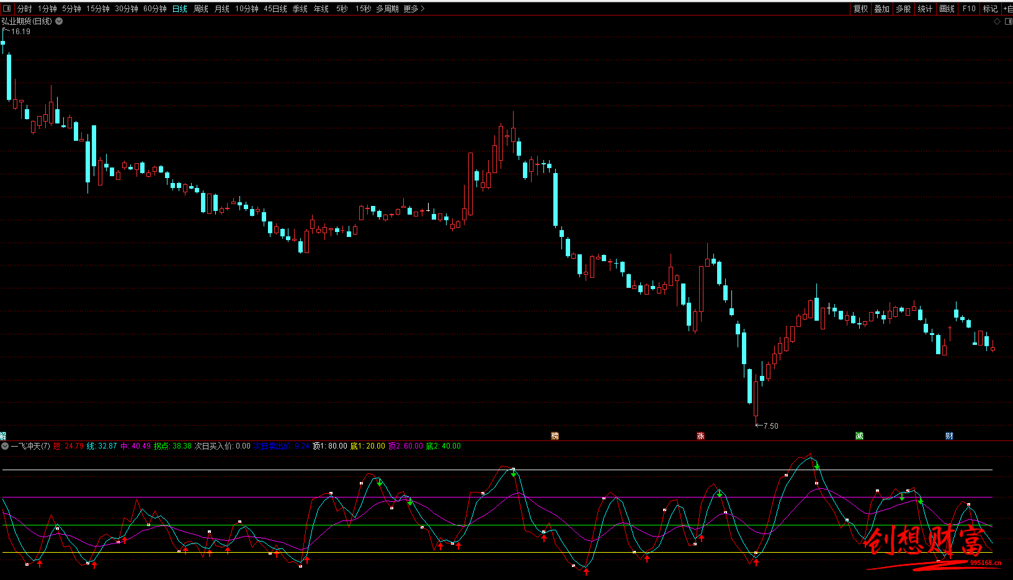The height and width of the screenshot is (580, 1013).
Task: Select the 15秒 period tab
Action: point(364,9)
